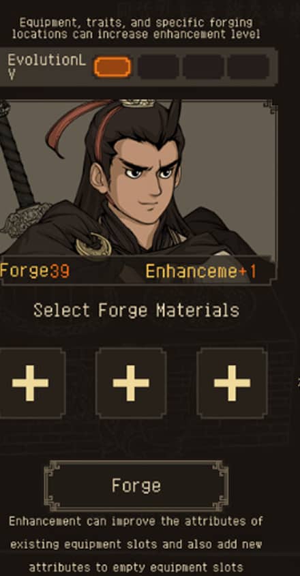
Task: Select the second evolution level segment
Action: click(158, 67)
